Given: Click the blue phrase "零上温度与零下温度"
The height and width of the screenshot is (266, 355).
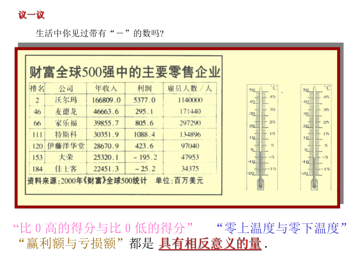Looking at the screenshot, I should click(x=282, y=228).
